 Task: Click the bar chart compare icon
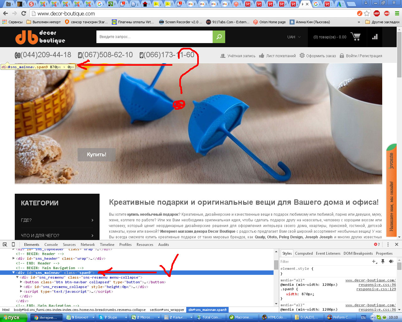375,37
